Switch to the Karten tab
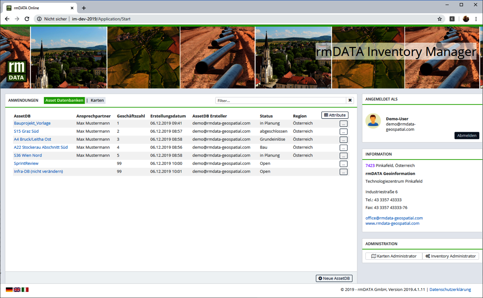The image size is (483, 298). [x=97, y=100]
